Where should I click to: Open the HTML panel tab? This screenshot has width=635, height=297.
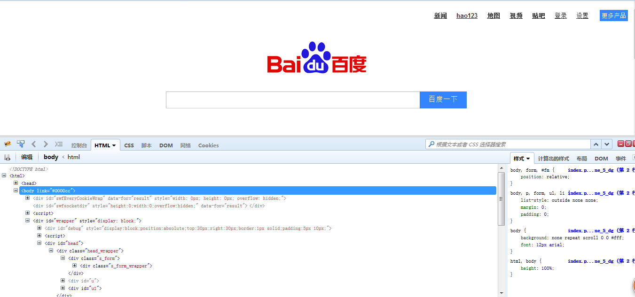[x=105, y=145]
